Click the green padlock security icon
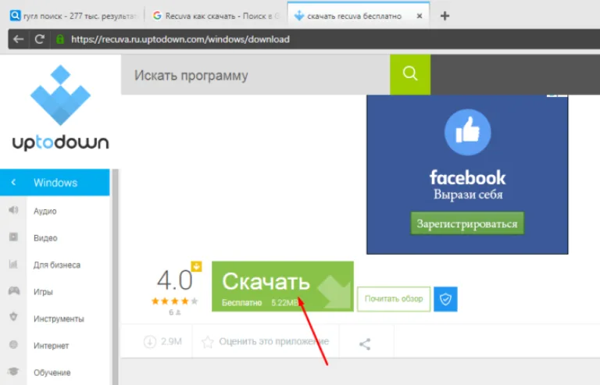This screenshot has width=600, height=385. pos(60,39)
